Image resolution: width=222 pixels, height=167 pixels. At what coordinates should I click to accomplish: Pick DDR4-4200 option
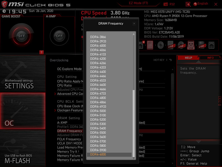click(98, 59)
